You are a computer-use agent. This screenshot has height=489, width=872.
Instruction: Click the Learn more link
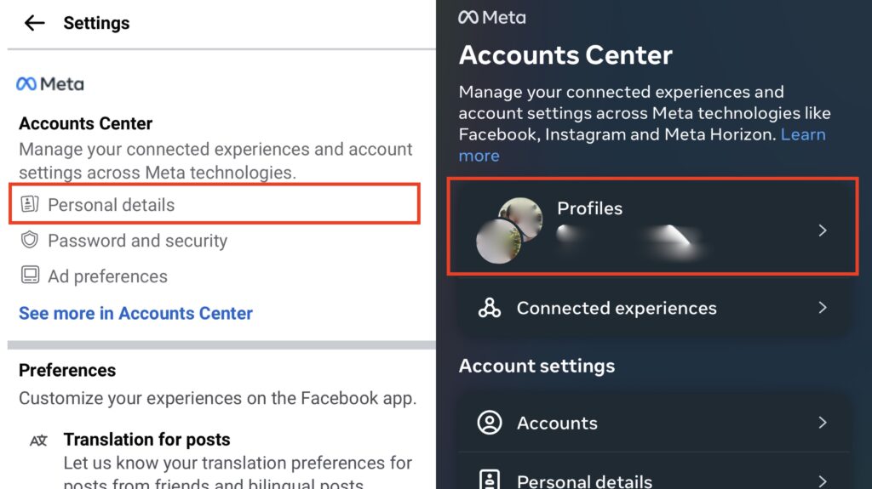click(x=802, y=134)
